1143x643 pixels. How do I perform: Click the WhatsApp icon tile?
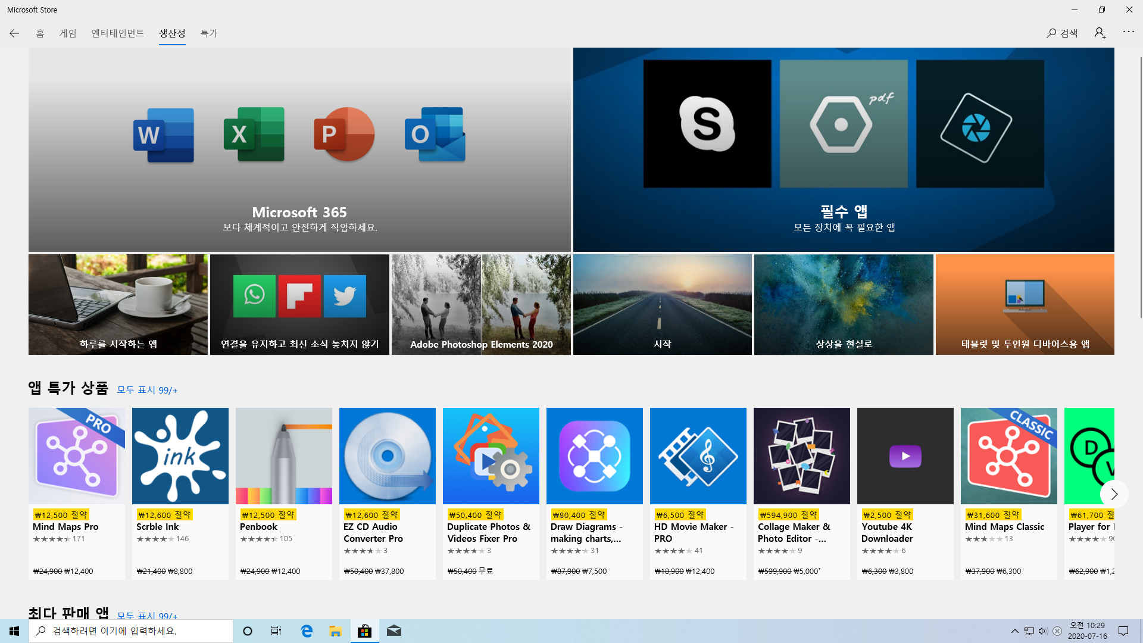tap(254, 296)
